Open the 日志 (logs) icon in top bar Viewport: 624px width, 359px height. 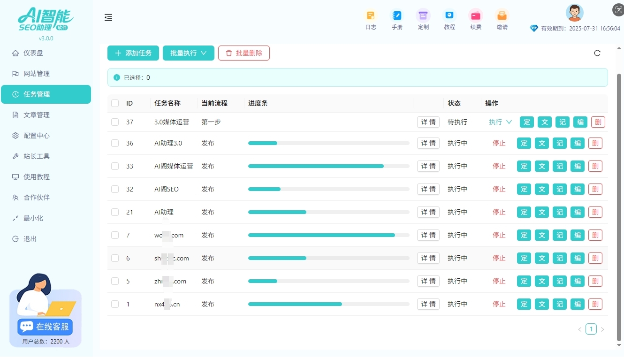click(x=371, y=19)
